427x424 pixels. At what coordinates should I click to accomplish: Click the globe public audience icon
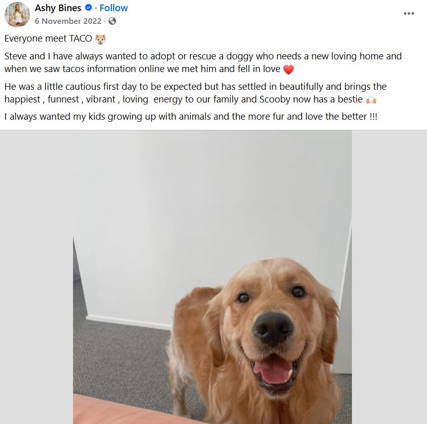point(112,21)
